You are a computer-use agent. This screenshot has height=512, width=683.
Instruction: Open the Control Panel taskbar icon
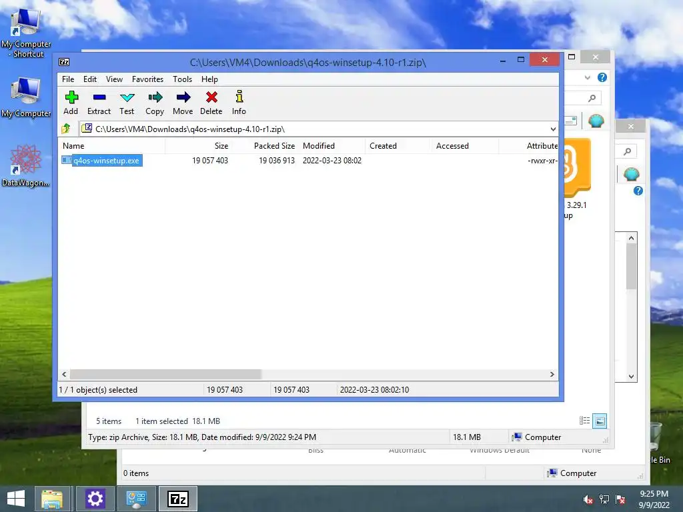136,499
